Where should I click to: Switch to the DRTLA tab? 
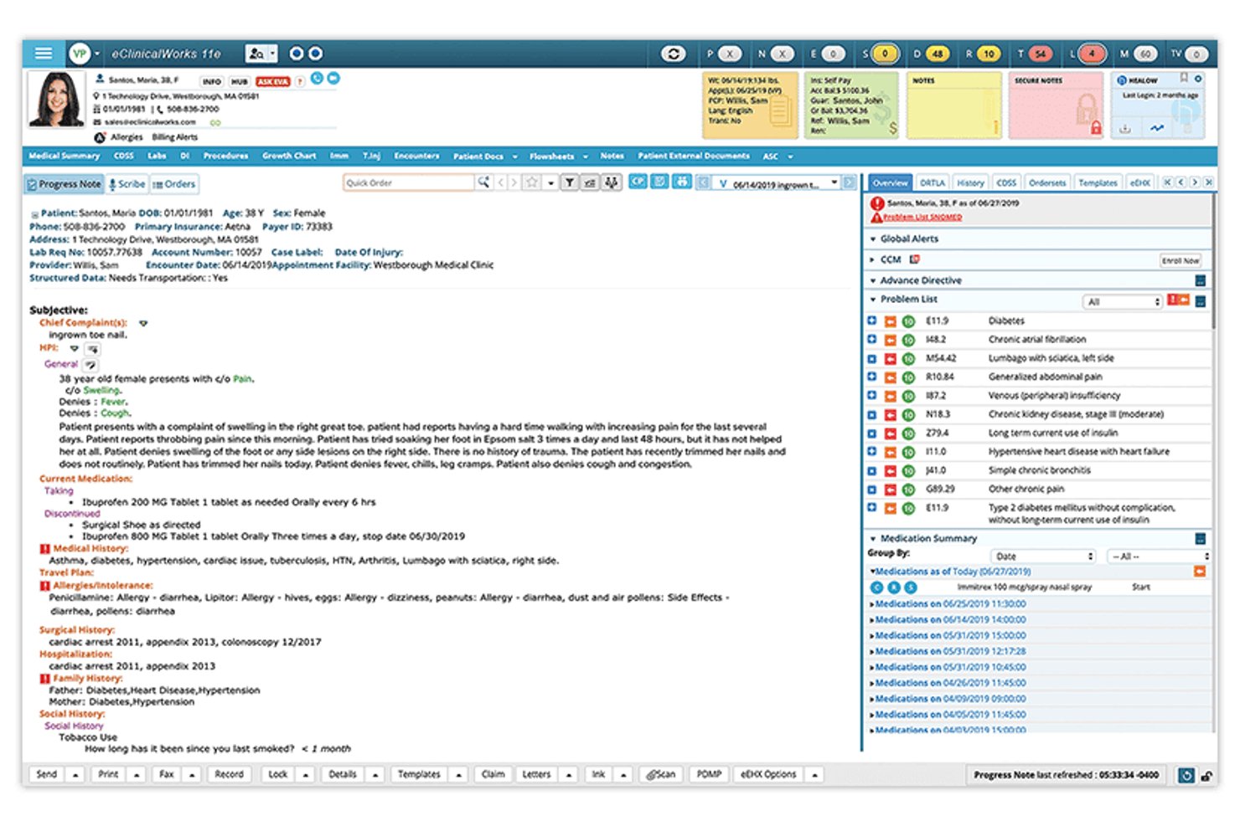(932, 182)
